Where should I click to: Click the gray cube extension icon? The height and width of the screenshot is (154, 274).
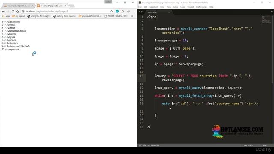point(128,12)
